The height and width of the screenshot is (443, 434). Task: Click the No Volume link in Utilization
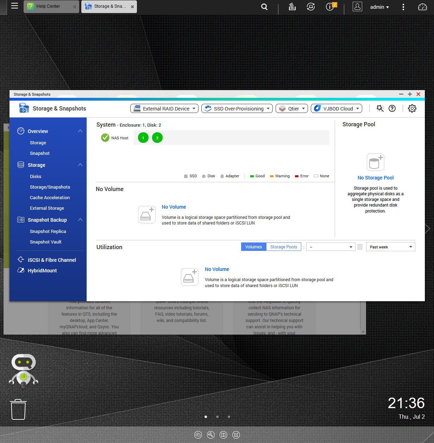point(217,269)
